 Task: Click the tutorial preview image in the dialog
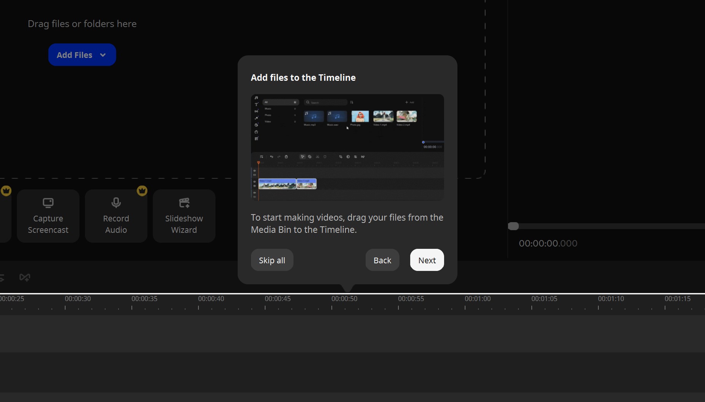tap(347, 147)
